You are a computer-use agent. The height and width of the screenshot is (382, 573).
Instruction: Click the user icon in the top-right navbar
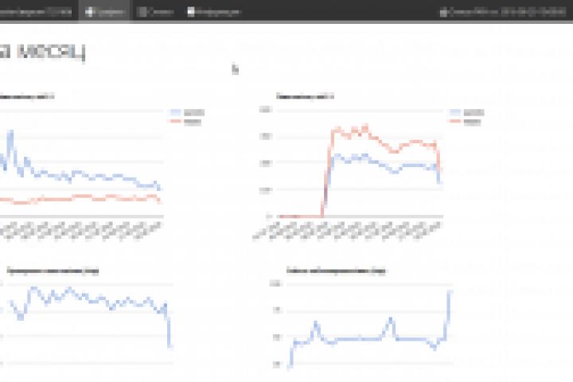(x=443, y=12)
